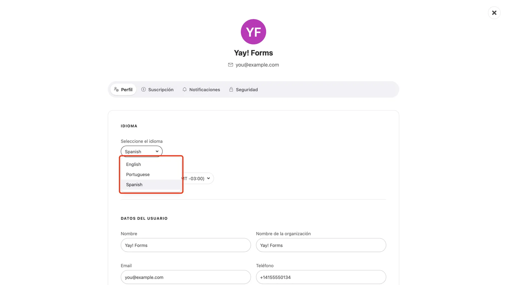Click the Email field with you@example.com

(186, 277)
